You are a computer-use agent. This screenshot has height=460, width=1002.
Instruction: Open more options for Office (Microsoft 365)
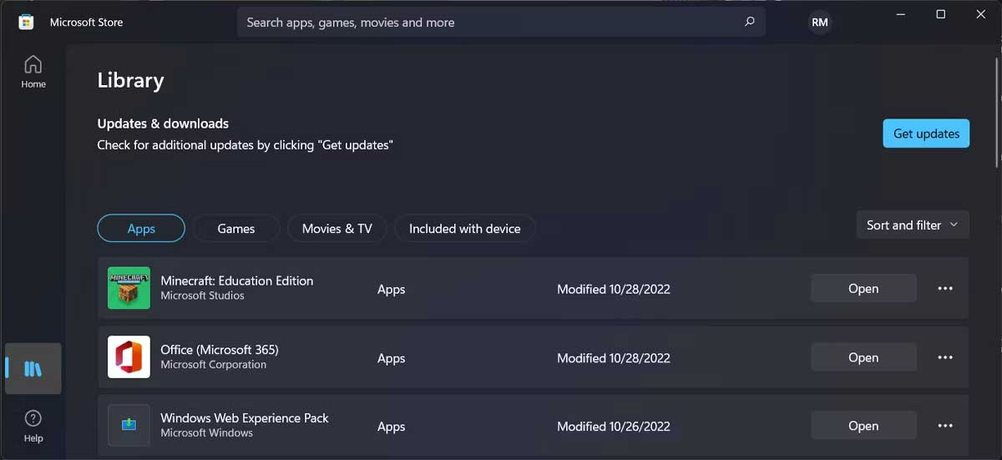pos(945,357)
